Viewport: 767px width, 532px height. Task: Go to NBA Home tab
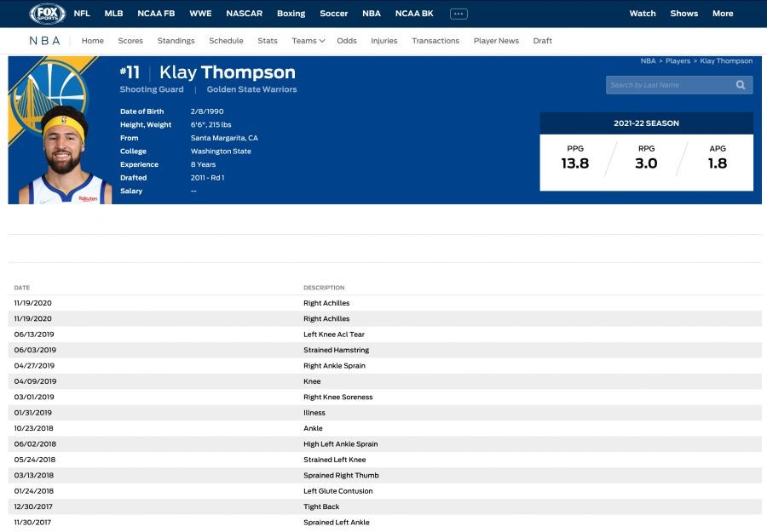pos(92,41)
